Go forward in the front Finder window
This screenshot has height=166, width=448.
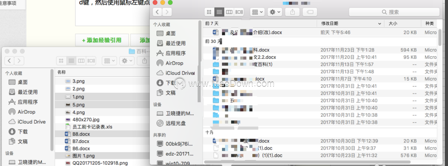coord(167,12)
